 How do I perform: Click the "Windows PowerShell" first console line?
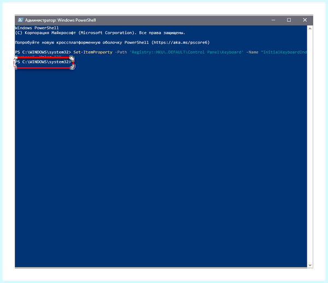tap(37, 28)
